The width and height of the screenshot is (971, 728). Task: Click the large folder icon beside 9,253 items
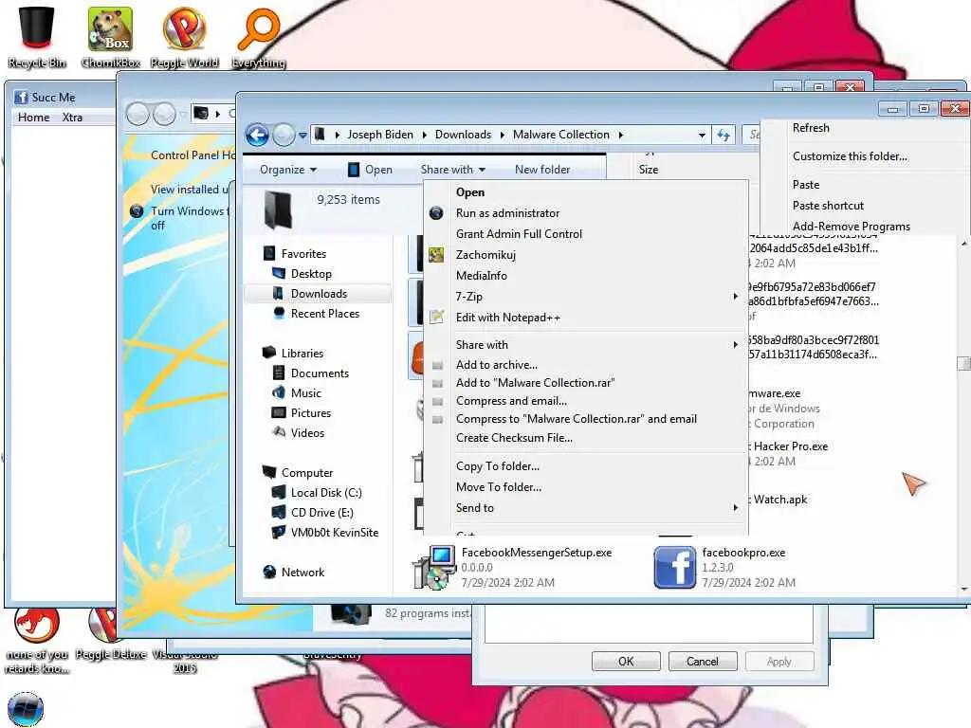(278, 209)
